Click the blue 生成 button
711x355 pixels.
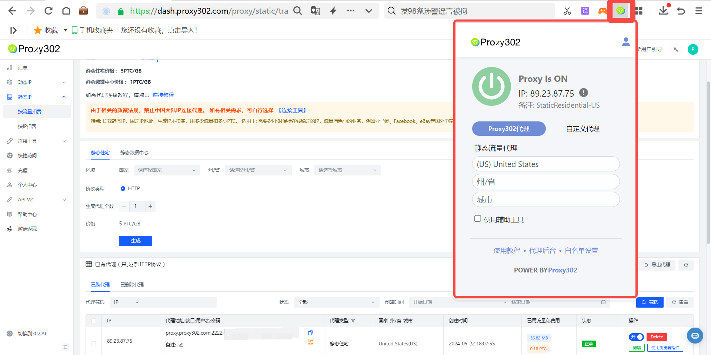(136, 241)
